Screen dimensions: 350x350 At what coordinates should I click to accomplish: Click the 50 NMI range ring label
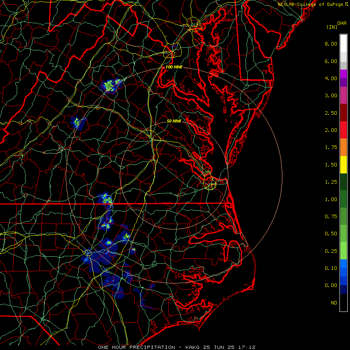pos(174,121)
